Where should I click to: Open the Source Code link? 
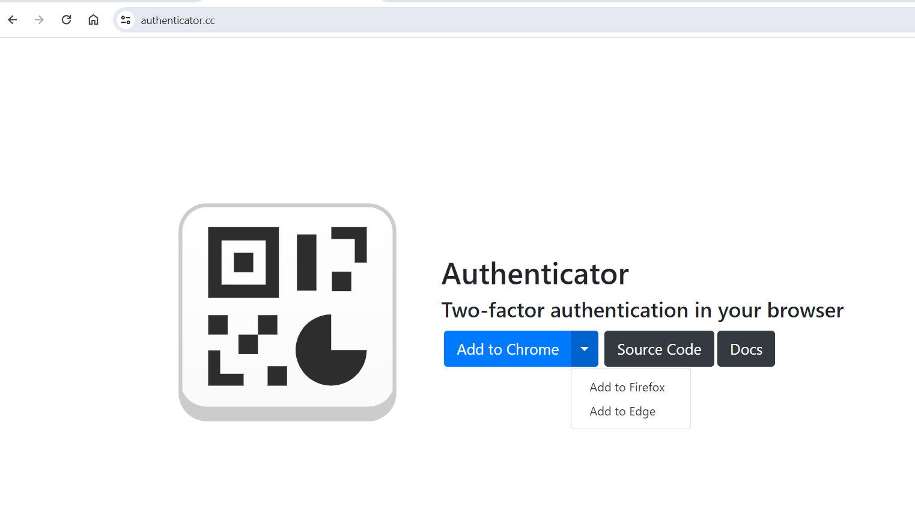[659, 349]
